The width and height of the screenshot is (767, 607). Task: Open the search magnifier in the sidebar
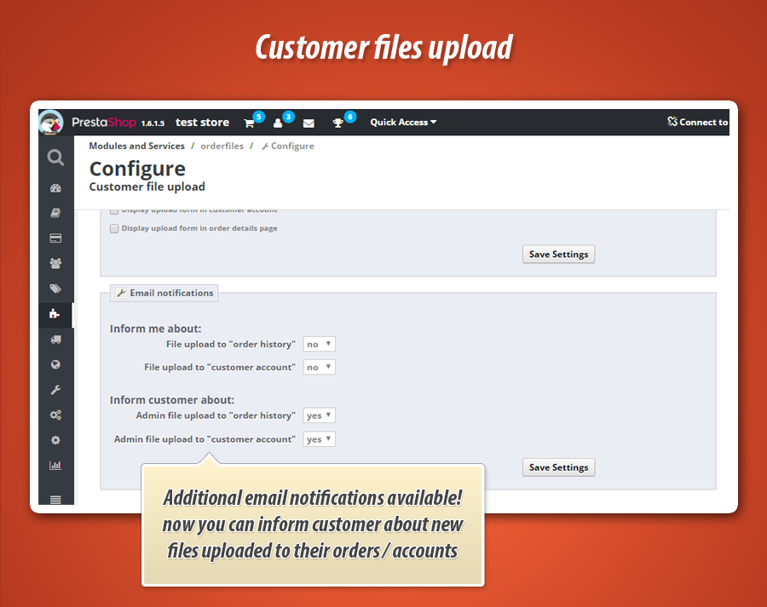[55, 157]
